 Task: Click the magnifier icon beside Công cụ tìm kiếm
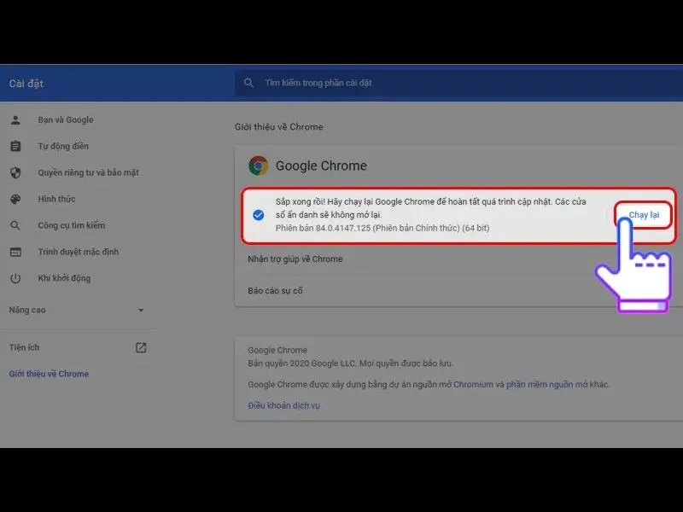coord(15,225)
